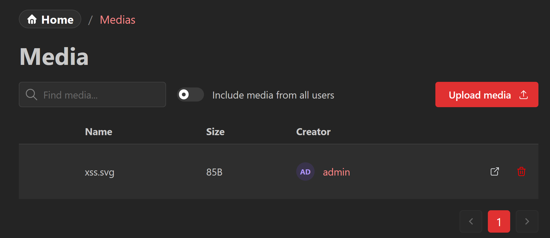Expand results using the next page arrow
The height and width of the screenshot is (238, 550).
(527, 221)
